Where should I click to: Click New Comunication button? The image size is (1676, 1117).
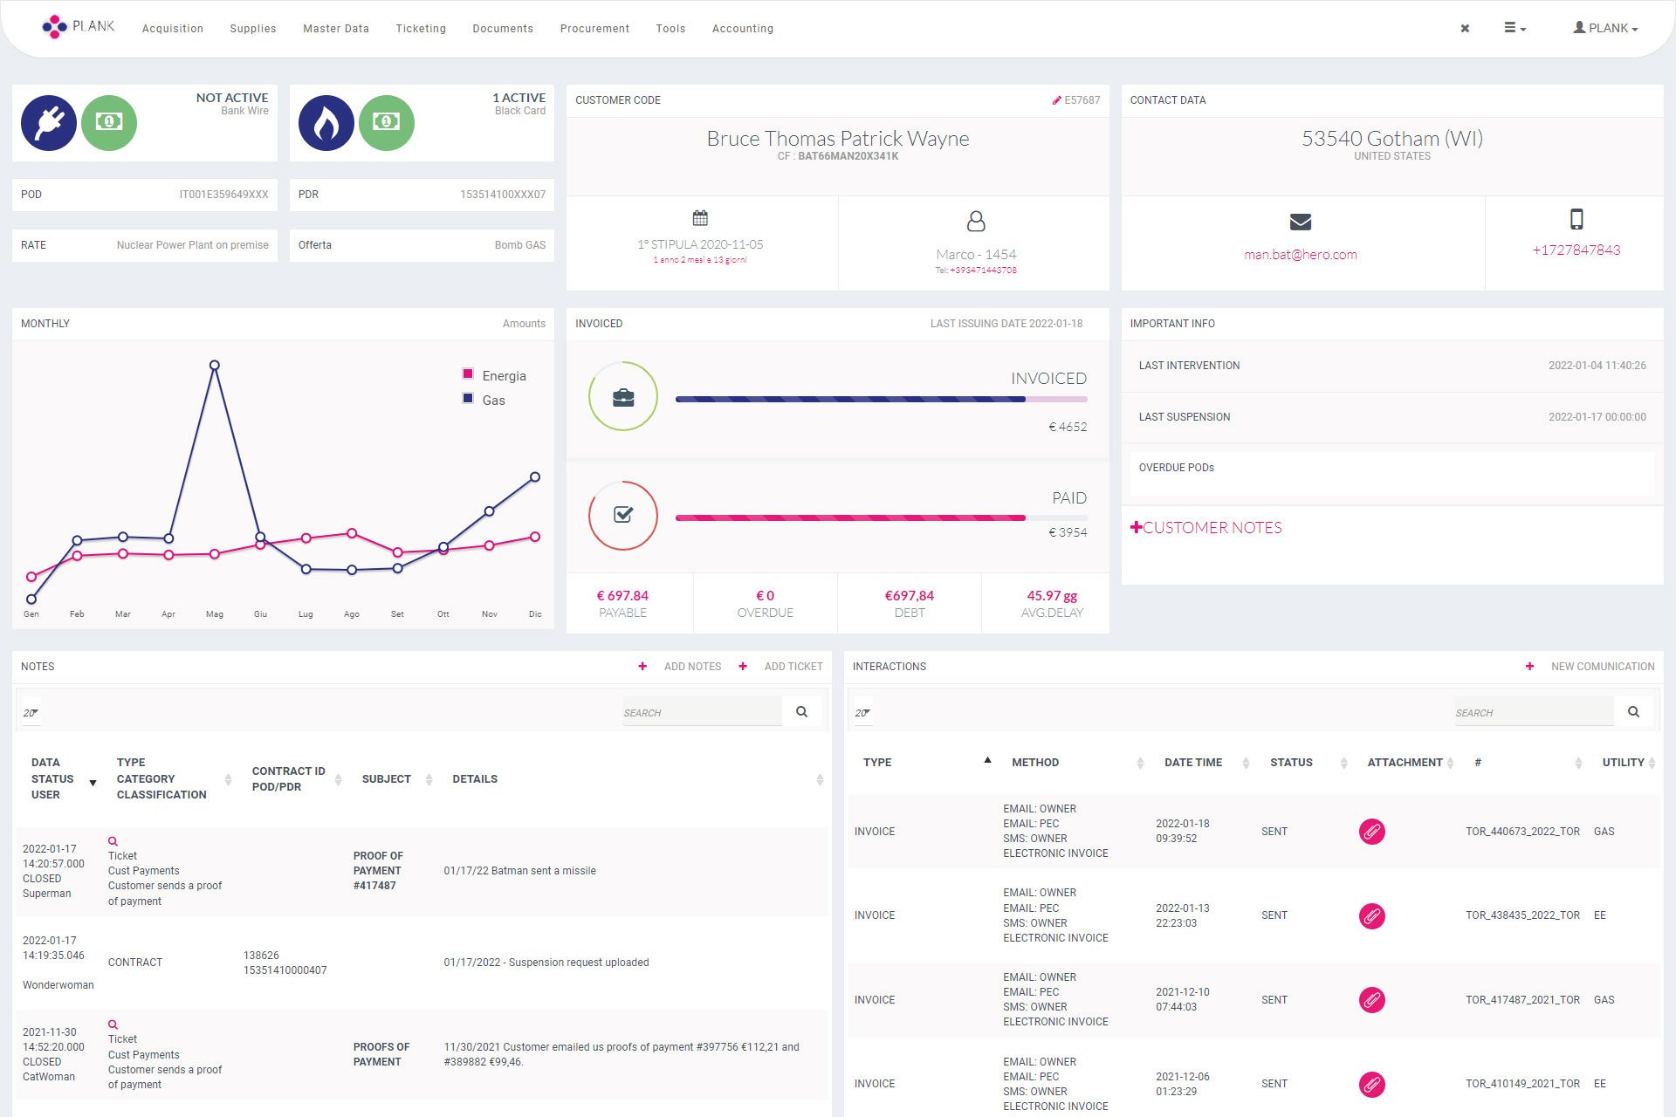[x=1590, y=666]
